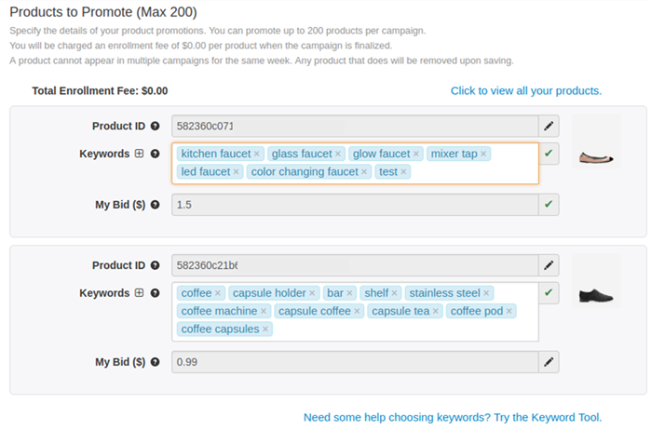Expand keywords with plus icon for second product
This screenshot has width=651, height=430.
click(140, 293)
